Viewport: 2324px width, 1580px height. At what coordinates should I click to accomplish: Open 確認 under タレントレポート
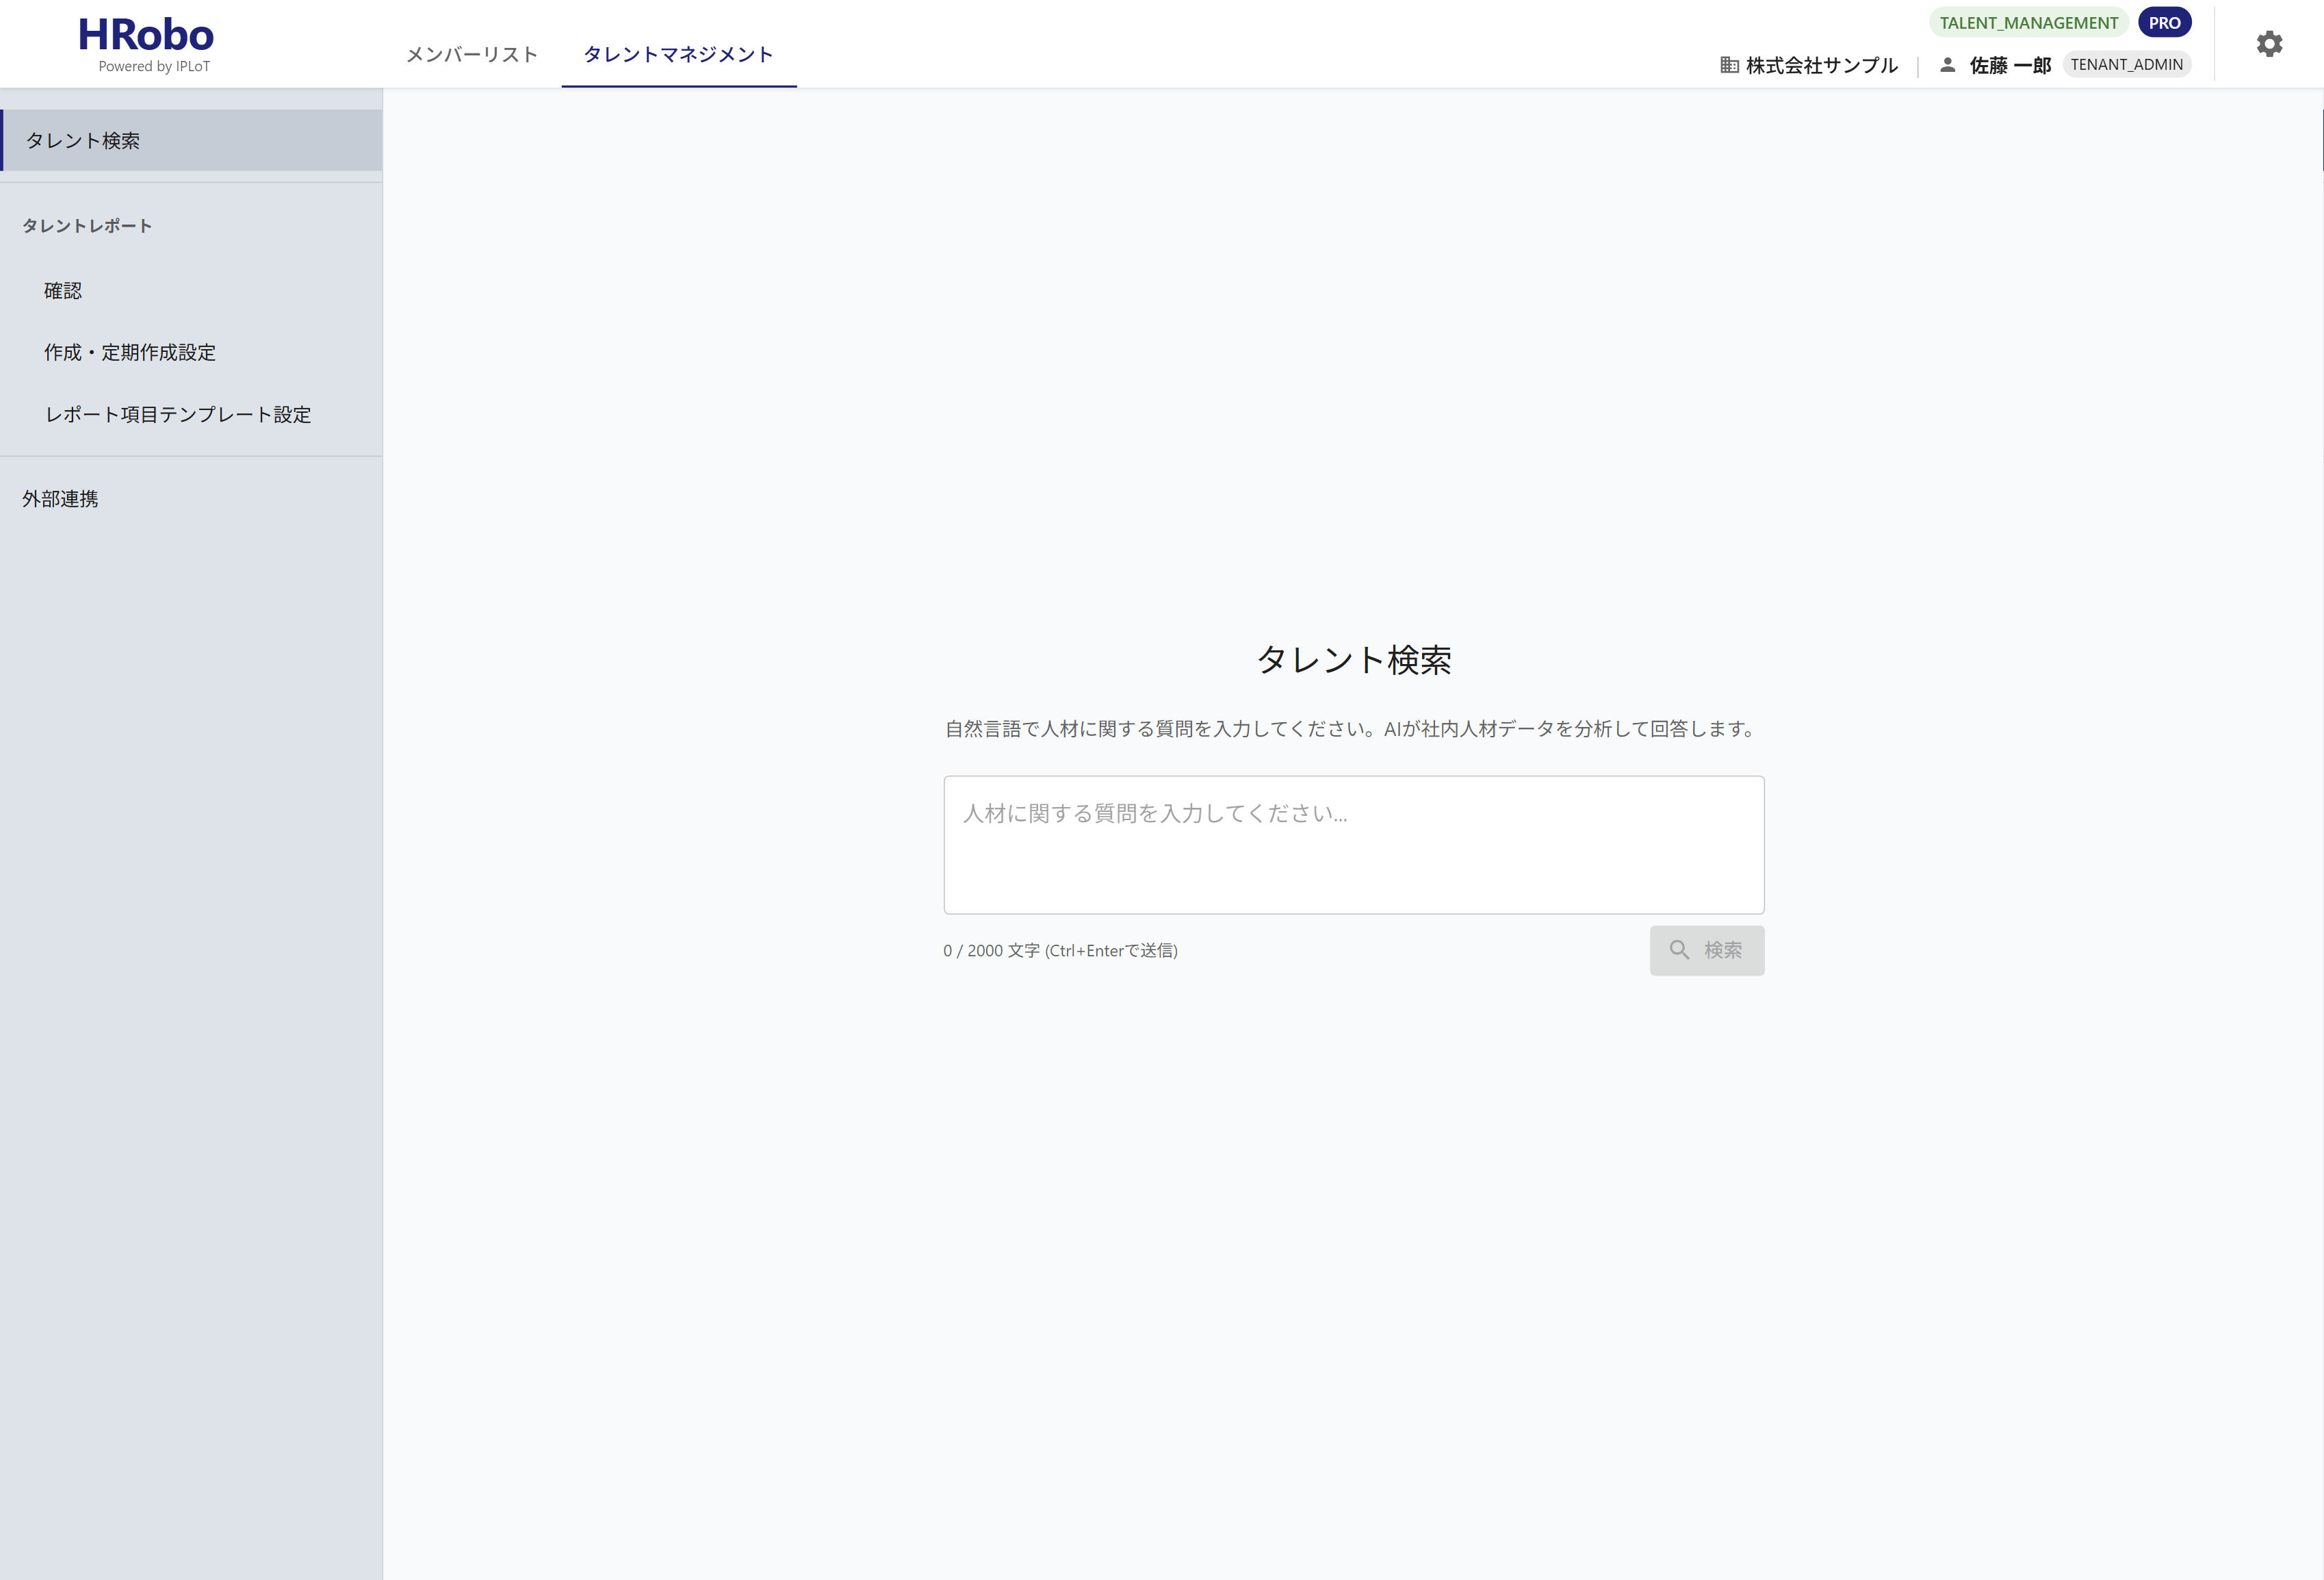pyautogui.click(x=191, y=290)
